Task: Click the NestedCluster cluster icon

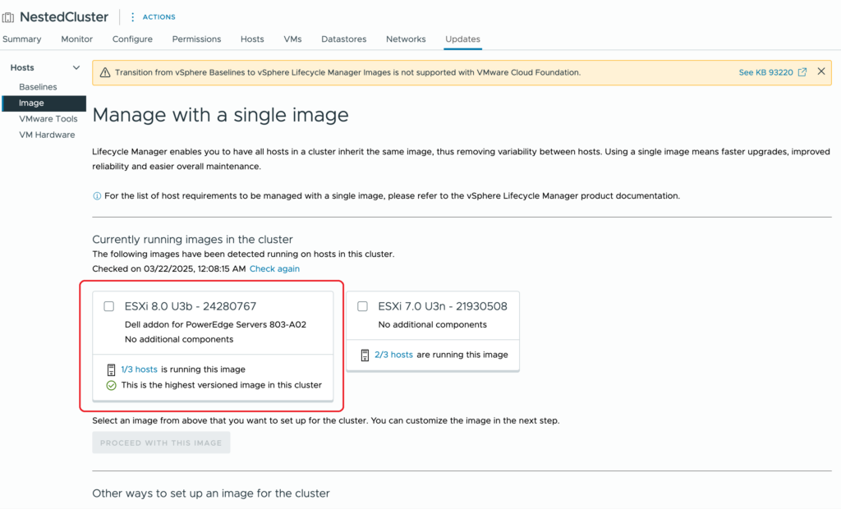Action: point(8,17)
